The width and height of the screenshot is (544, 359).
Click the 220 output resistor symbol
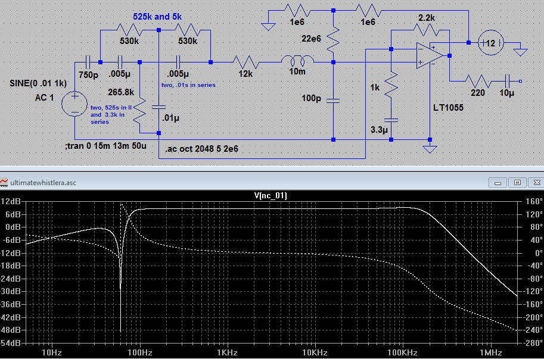(x=478, y=82)
